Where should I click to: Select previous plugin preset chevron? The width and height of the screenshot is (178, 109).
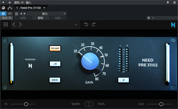[14, 24]
